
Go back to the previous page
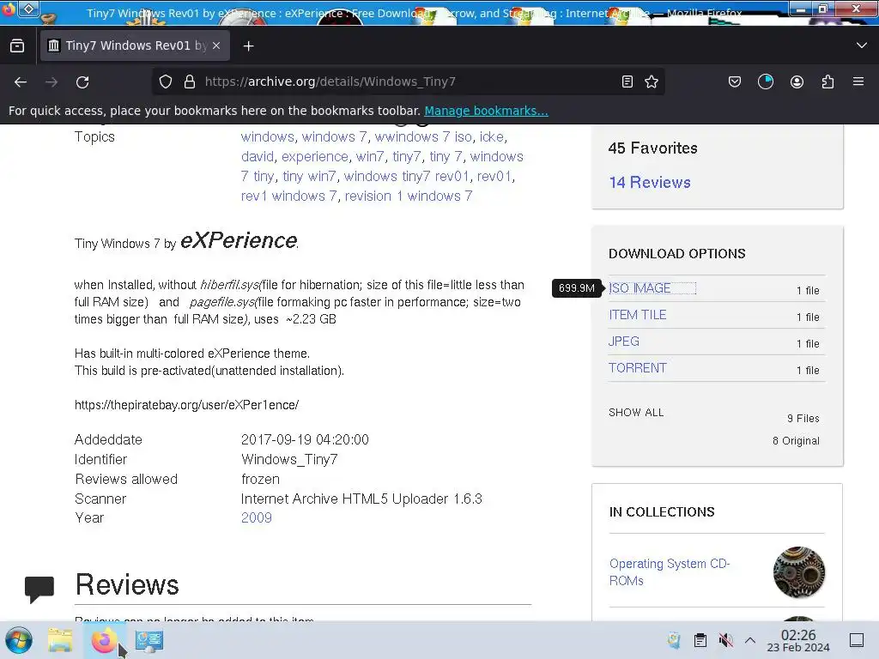[21, 82]
